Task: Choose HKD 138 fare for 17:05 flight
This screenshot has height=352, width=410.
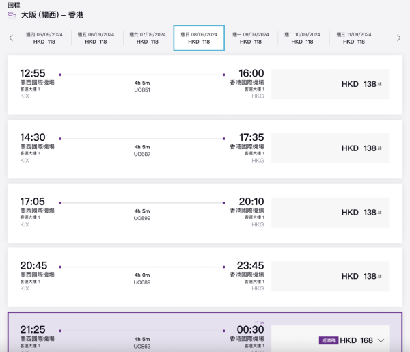Action: tap(331, 213)
